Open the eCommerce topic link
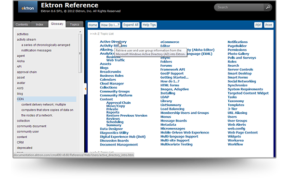Screen dimensions: 289x181 170,42
